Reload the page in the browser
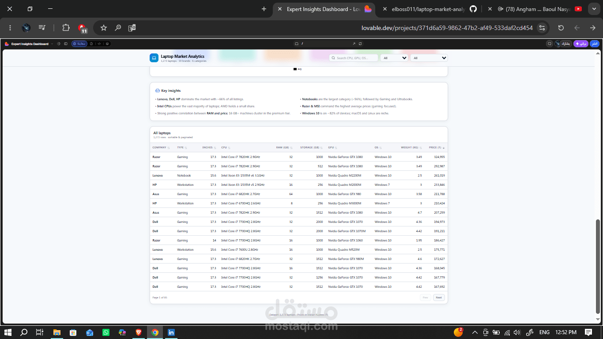The height and width of the screenshot is (339, 603). pos(561,28)
